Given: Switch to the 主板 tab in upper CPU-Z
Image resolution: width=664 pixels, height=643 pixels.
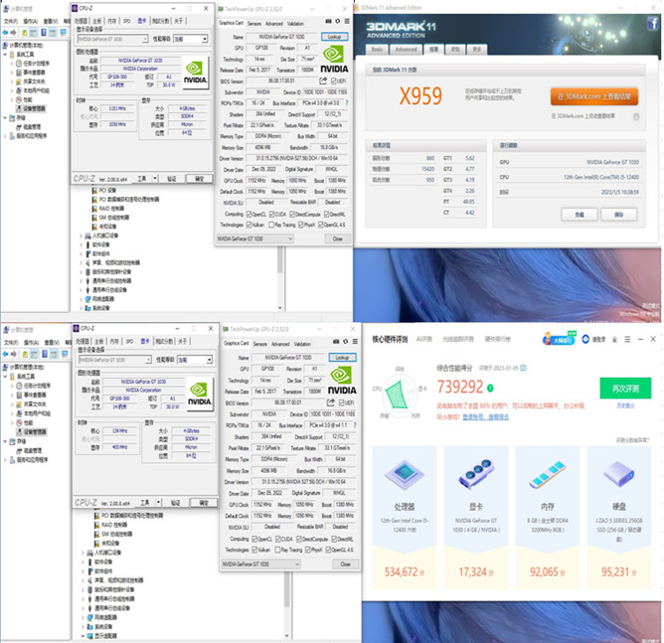Looking at the screenshot, I should coord(97,21).
